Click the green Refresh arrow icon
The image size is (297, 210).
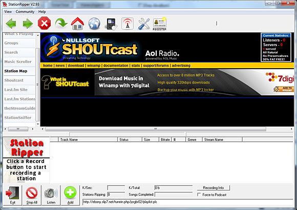tap(61, 23)
